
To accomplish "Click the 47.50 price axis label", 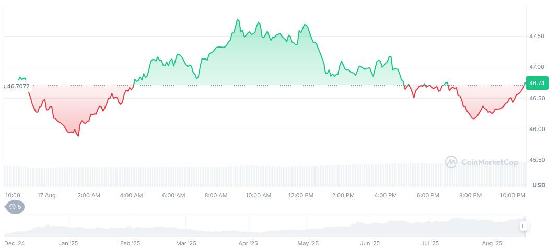I will point(537,36).
